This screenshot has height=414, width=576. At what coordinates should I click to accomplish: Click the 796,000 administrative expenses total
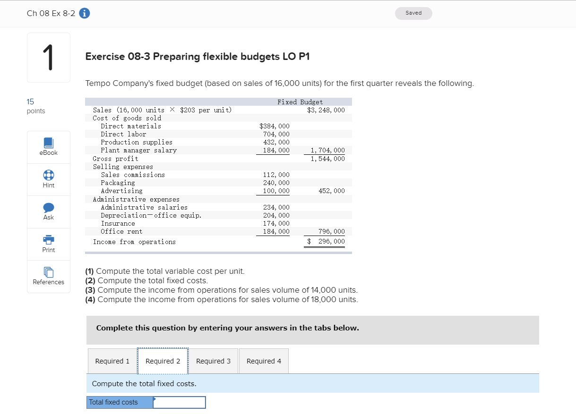(332, 231)
